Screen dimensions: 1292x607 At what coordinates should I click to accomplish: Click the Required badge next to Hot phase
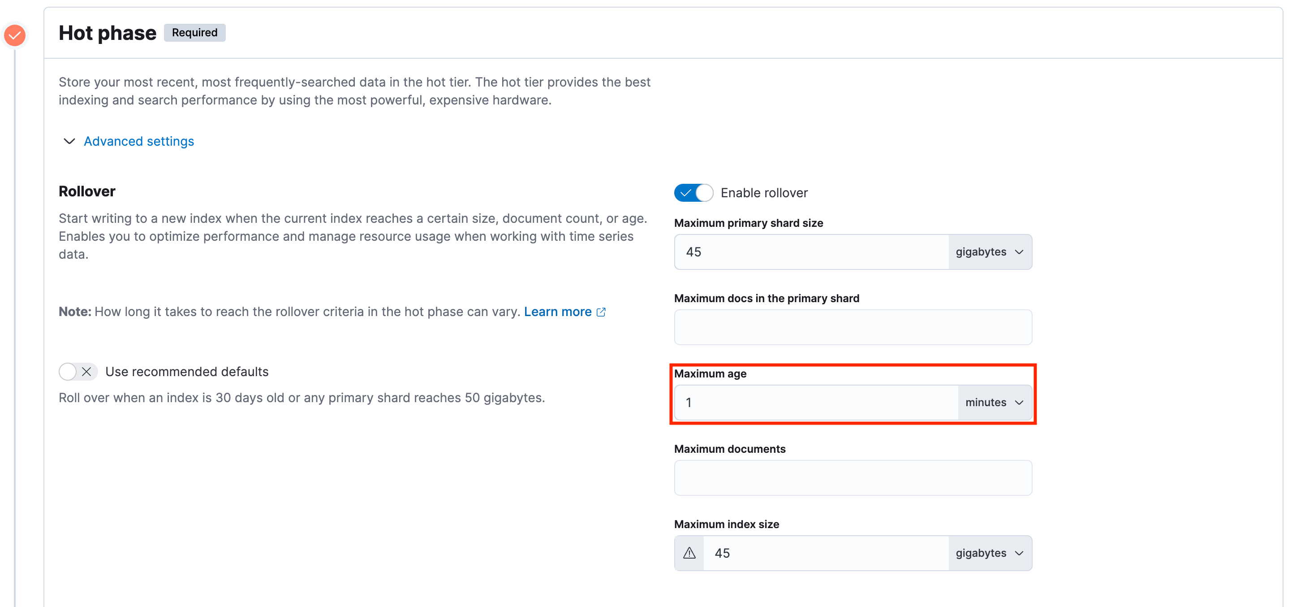pos(194,32)
